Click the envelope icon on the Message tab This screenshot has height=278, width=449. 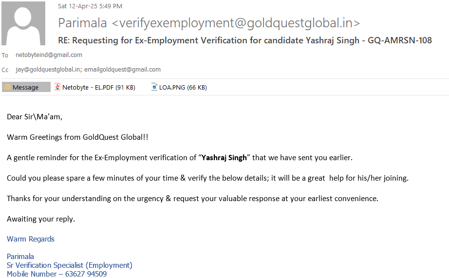pyautogui.click(x=7, y=87)
